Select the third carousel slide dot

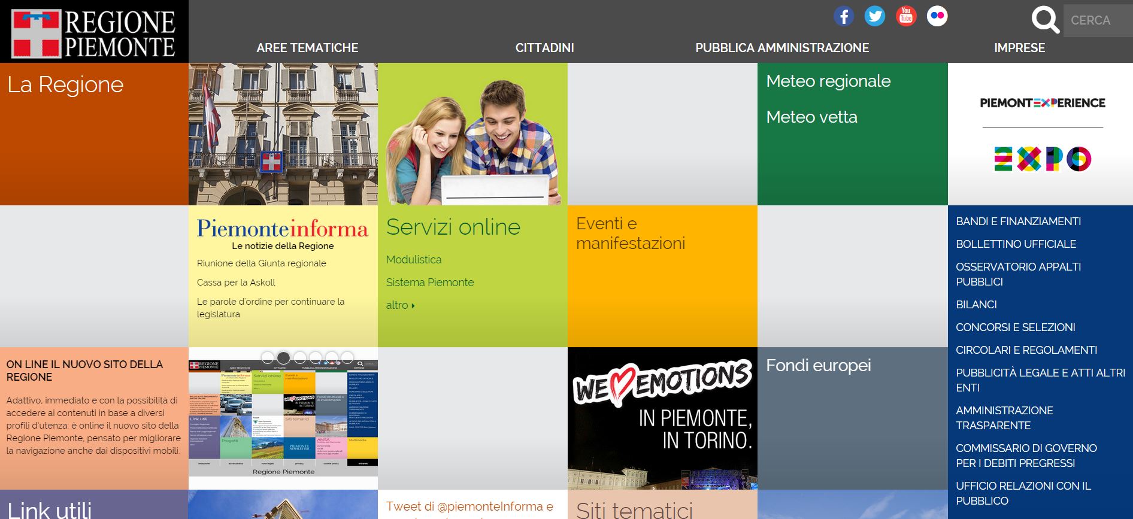tap(299, 358)
